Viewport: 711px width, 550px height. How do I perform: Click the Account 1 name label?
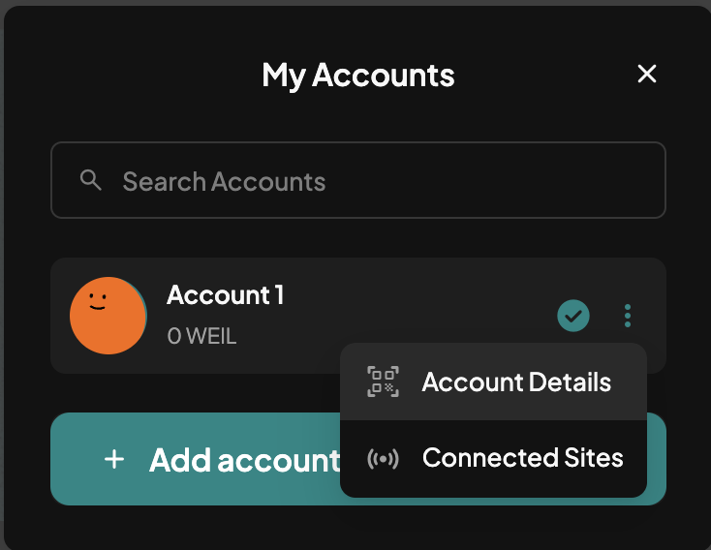[226, 295]
